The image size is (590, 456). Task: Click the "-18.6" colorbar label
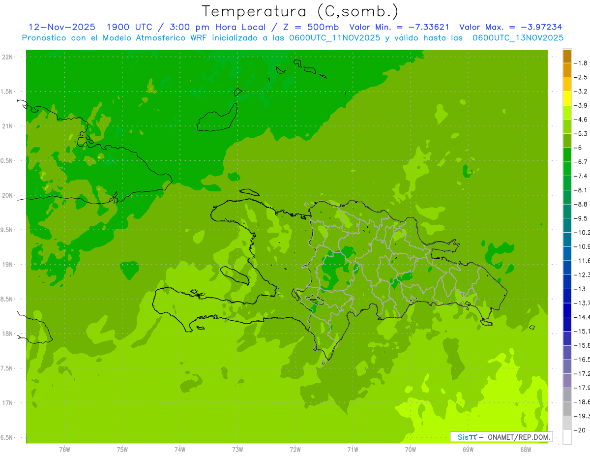pos(582,402)
